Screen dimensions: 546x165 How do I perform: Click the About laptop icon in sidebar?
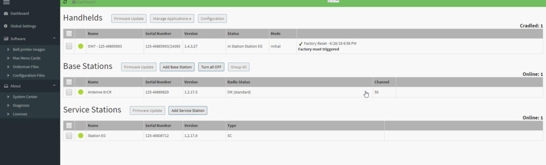[6, 86]
